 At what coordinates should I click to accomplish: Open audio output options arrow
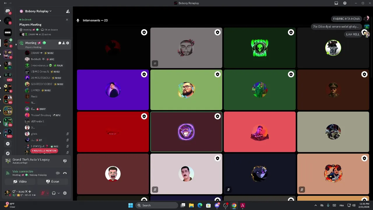(59, 193)
